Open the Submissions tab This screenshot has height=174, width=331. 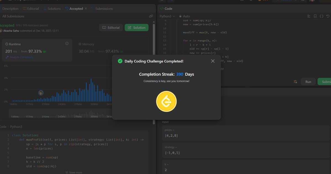pos(102,9)
